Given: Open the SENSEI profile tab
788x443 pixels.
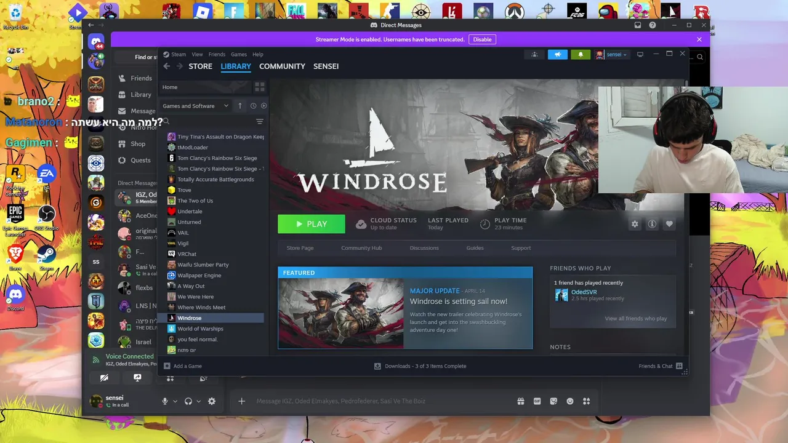Looking at the screenshot, I should (x=326, y=66).
